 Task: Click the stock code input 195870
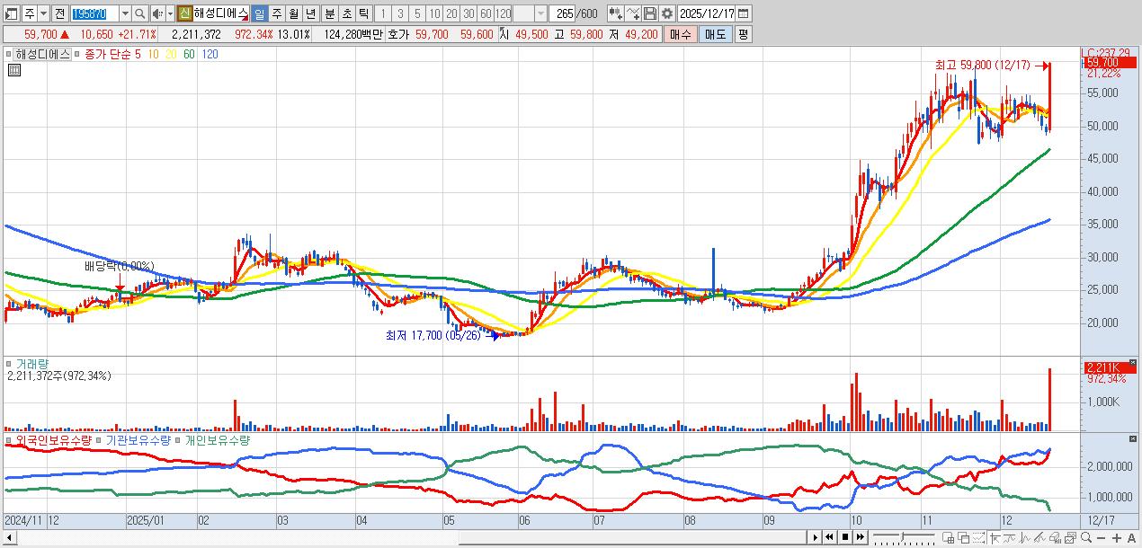click(94, 13)
